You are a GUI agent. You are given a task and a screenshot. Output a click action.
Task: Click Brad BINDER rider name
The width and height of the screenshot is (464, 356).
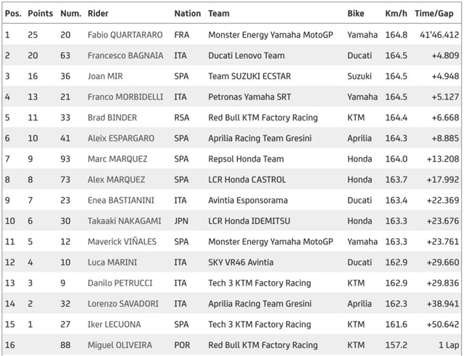coord(112,117)
